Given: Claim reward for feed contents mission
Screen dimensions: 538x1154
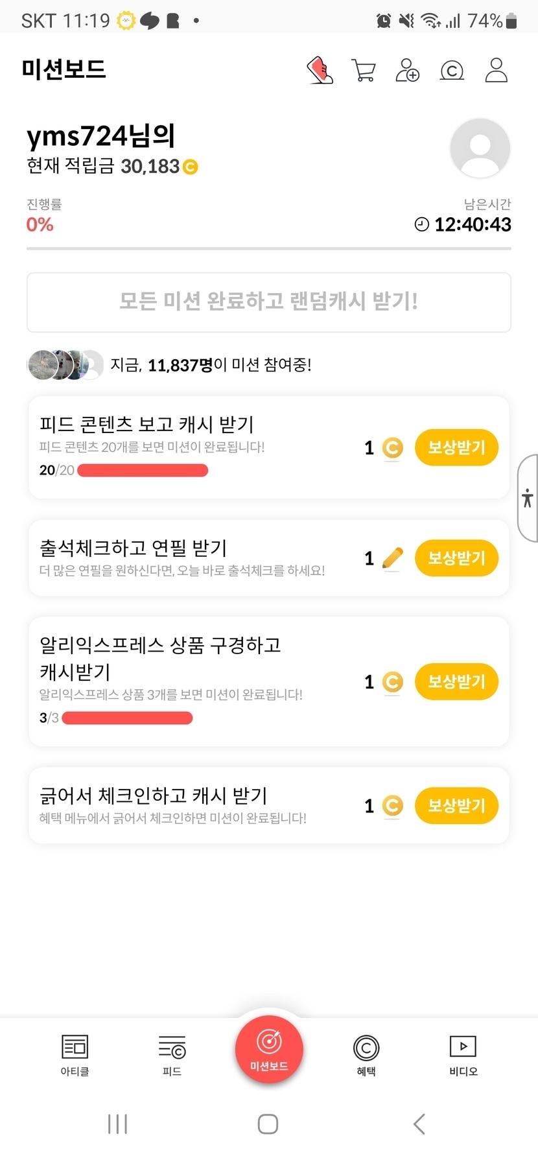Looking at the screenshot, I should coord(456,447).
